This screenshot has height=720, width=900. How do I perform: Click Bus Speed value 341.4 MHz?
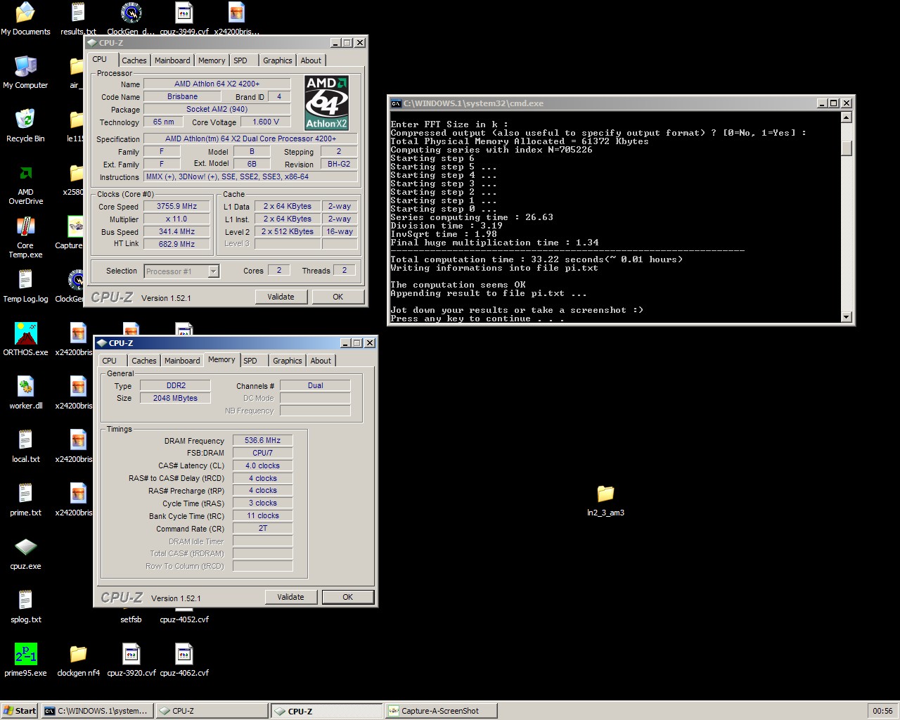[177, 231]
